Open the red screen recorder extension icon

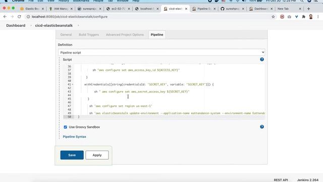coord(282,17)
